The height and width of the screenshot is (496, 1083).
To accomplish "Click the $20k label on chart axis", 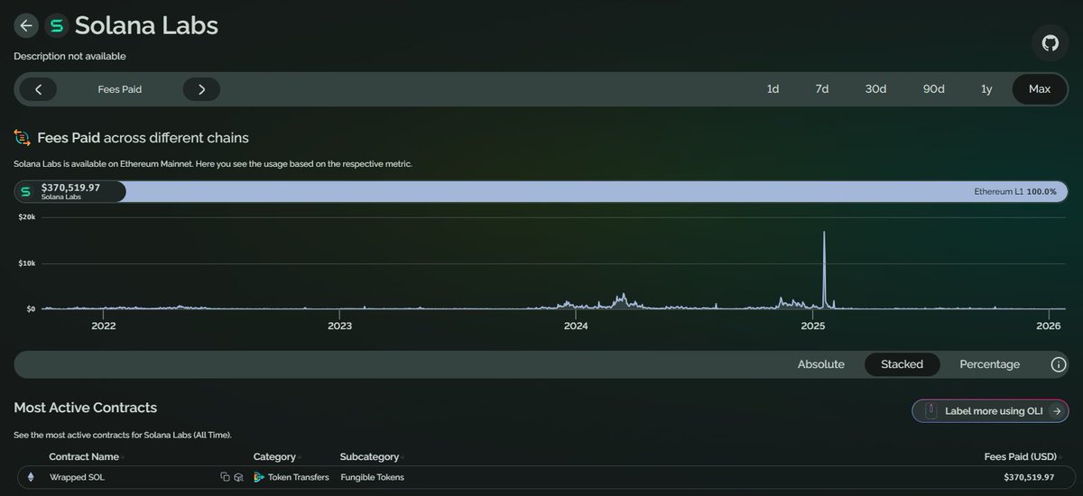I will pyautogui.click(x=28, y=217).
